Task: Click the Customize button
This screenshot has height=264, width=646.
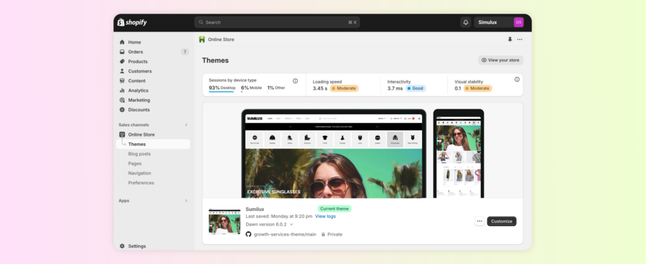Action: click(x=502, y=221)
